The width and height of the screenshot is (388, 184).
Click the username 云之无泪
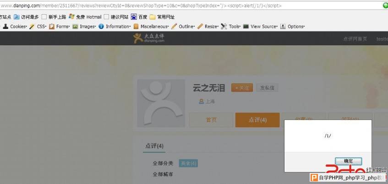click(x=209, y=88)
